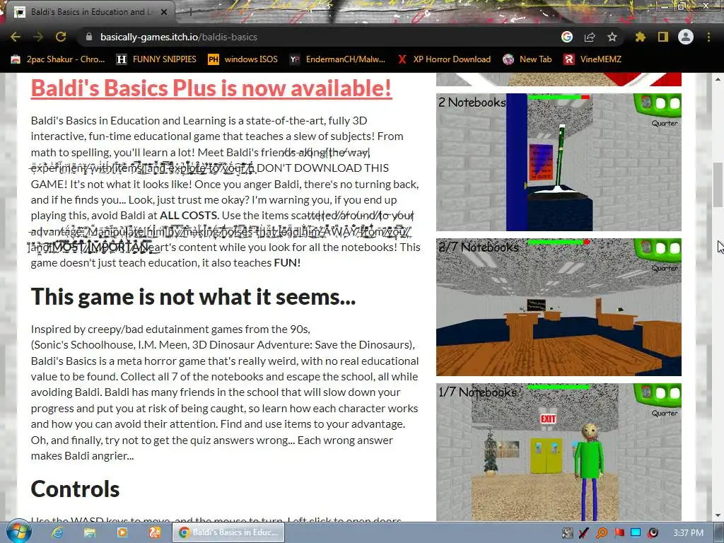Click the scrollbar up arrow
Screen dimensions: 724x543
pos(718,79)
